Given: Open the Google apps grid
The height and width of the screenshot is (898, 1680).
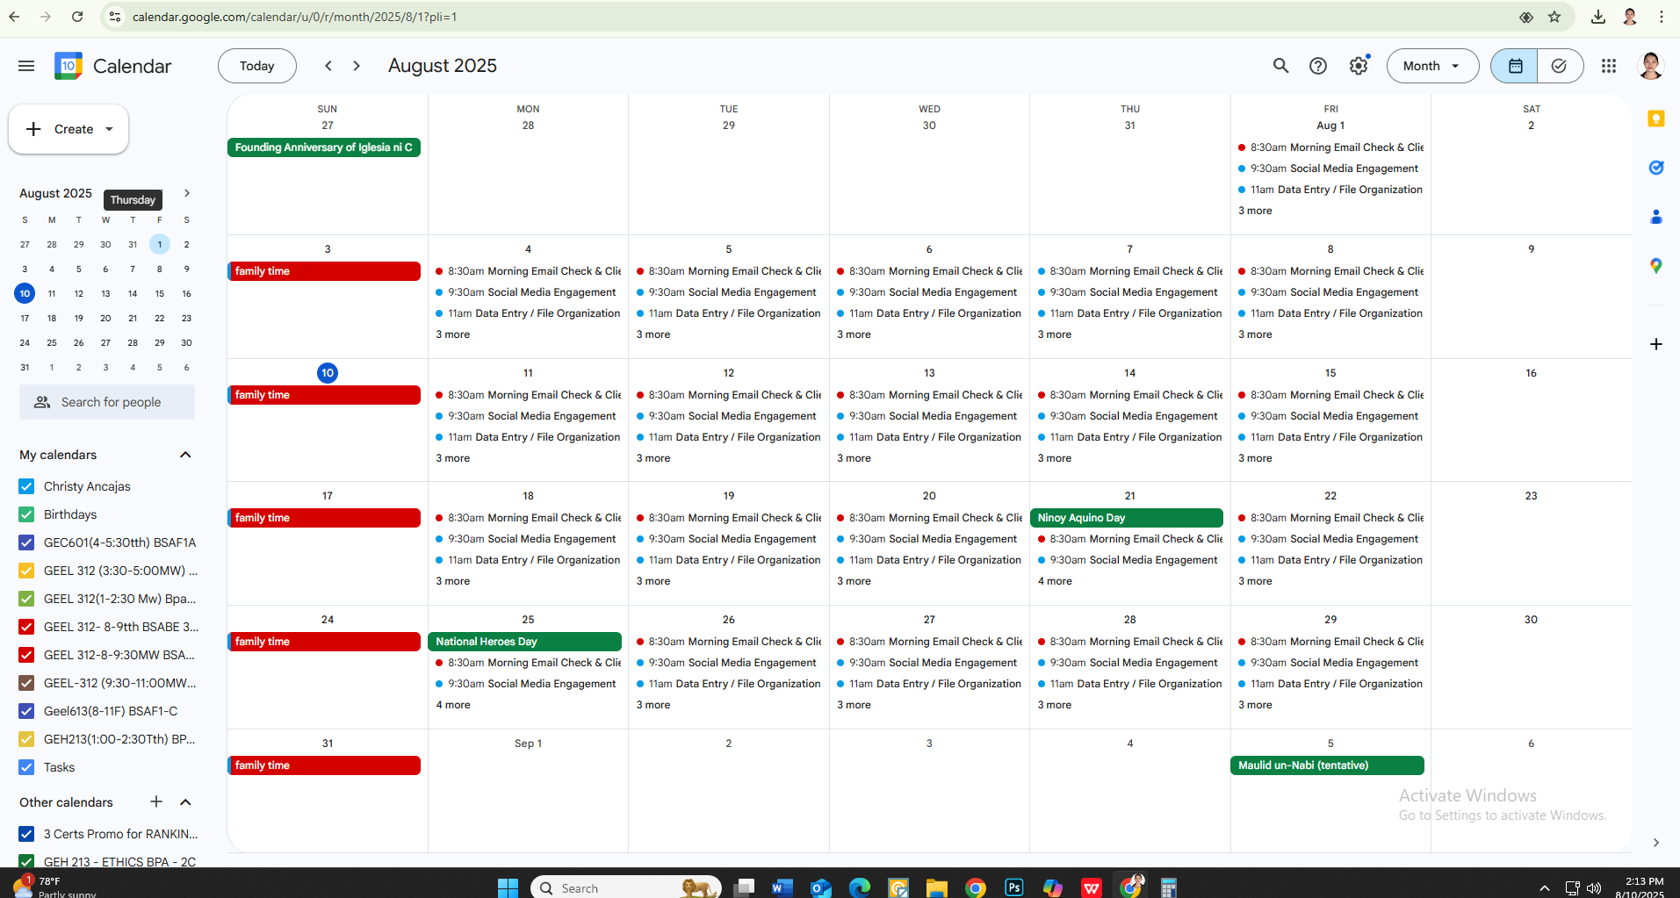Looking at the screenshot, I should [x=1609, y=66].
